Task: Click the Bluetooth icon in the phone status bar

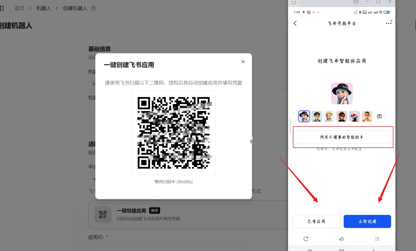Action: [360, 12]
